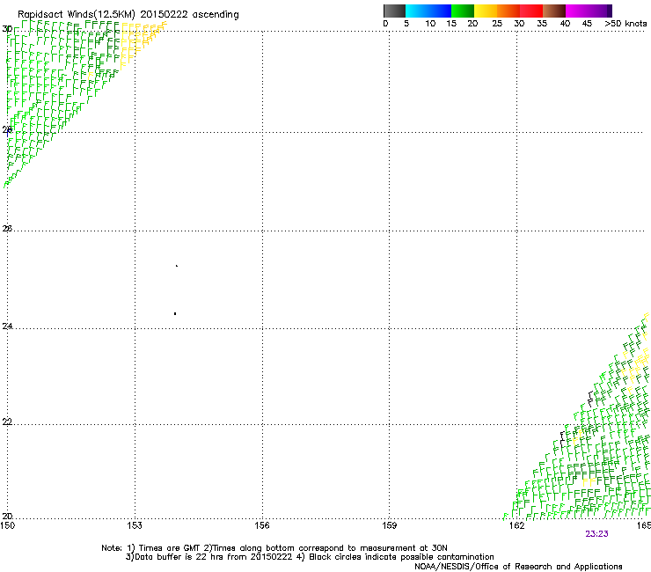Screen dimensions: 651x572
Task: Click longitude label '150' on bottom axis
Action: point(7,525)
